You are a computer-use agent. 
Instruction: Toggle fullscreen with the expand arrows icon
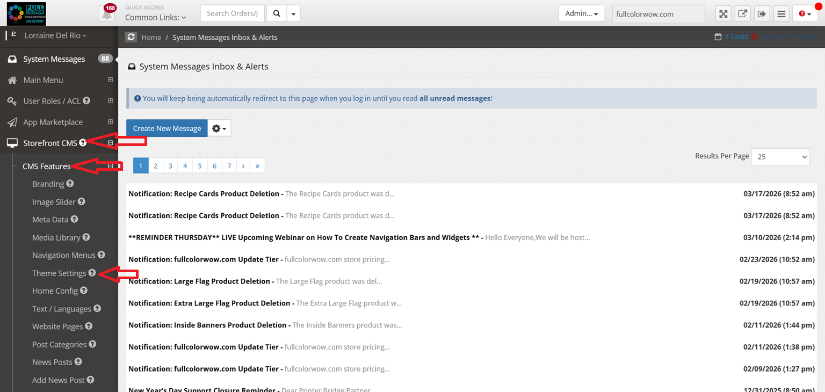point(723,14)
